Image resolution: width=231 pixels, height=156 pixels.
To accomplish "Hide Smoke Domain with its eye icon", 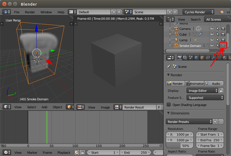I will (x=212, y=45).
